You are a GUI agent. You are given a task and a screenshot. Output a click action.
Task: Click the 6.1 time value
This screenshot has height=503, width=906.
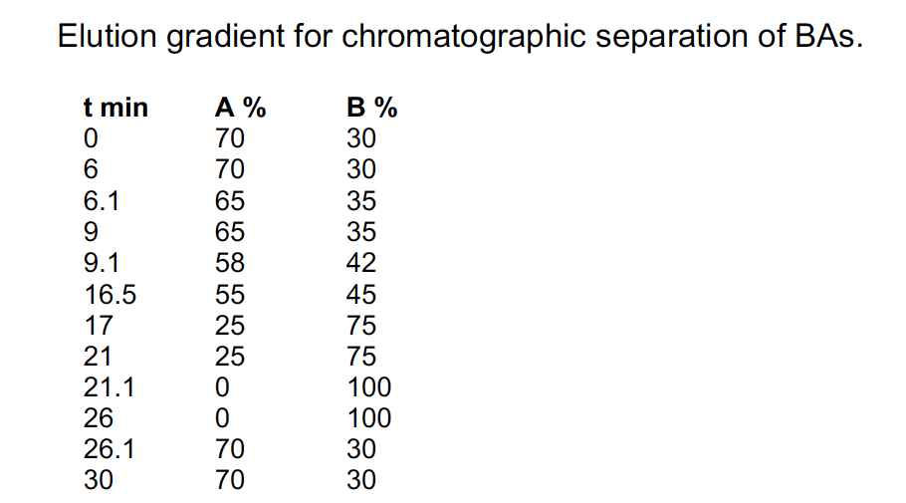pos(102,200)
